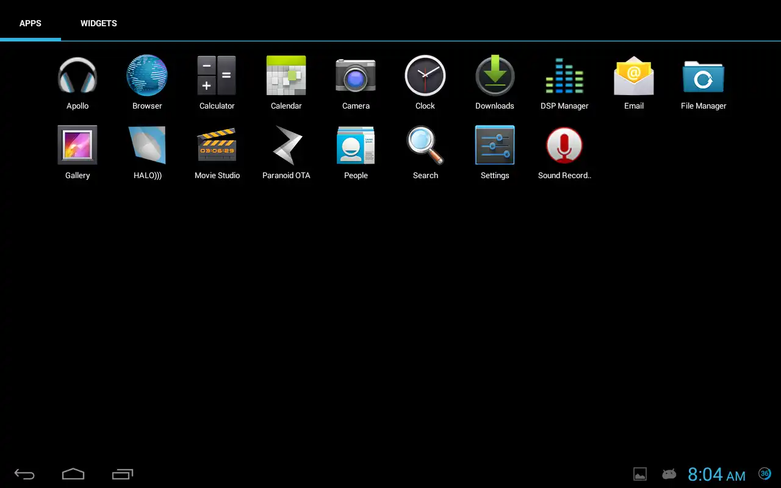Open the Calendar app
Screen dimensions: 781x488
[286, 82]
